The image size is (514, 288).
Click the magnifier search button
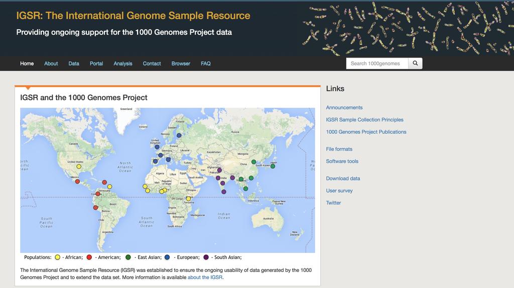pyautogui.click(x=415, y=63)
